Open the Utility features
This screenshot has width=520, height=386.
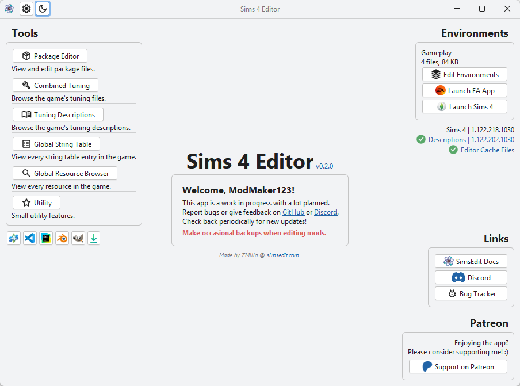tap(36, 202)
